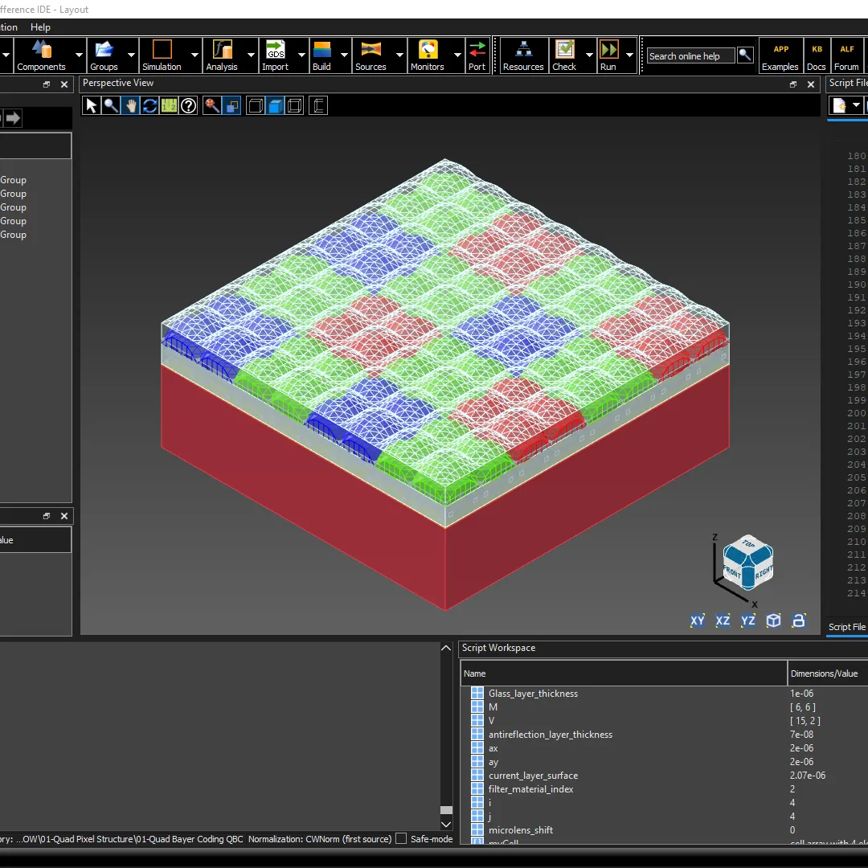Select the Script File tab
The width and height of the screenshot is (868, 868).
[847, 627]
